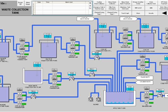Click the Mono Waste Collection Tank graphic

click(x=33, y=76)
